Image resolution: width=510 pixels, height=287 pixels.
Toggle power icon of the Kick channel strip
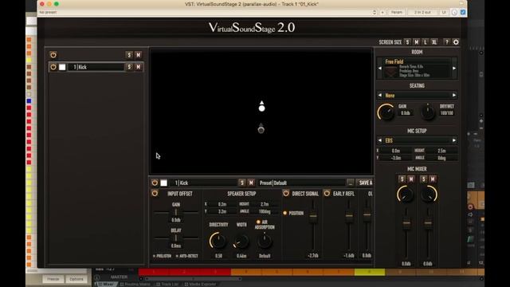tap(155, 183)
